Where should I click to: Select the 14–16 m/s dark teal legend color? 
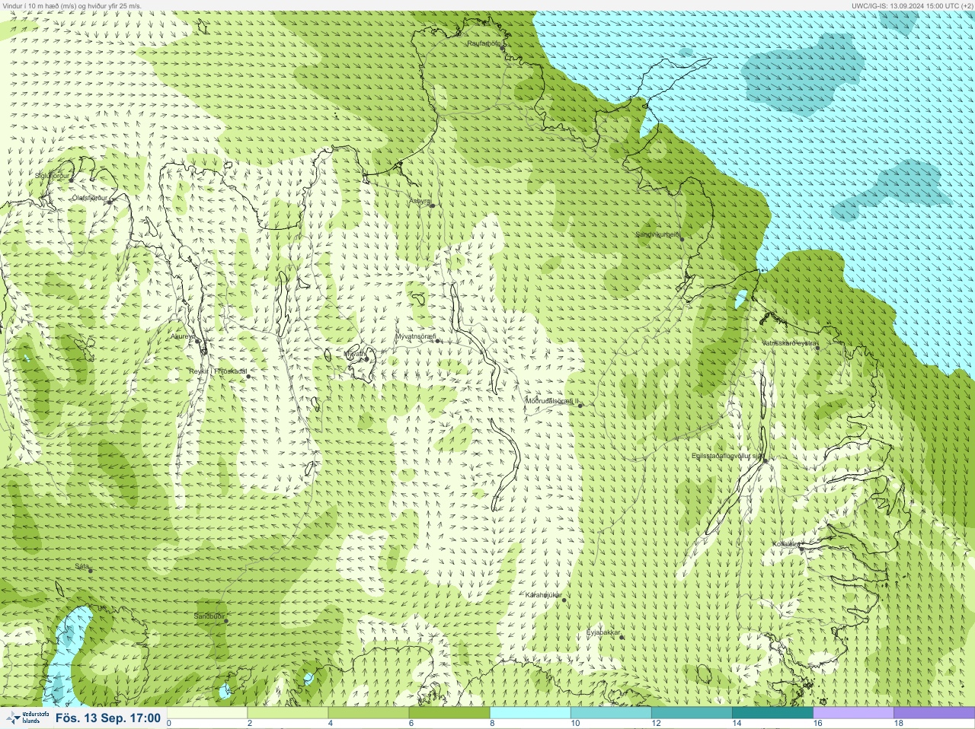[x=772, y=713]
